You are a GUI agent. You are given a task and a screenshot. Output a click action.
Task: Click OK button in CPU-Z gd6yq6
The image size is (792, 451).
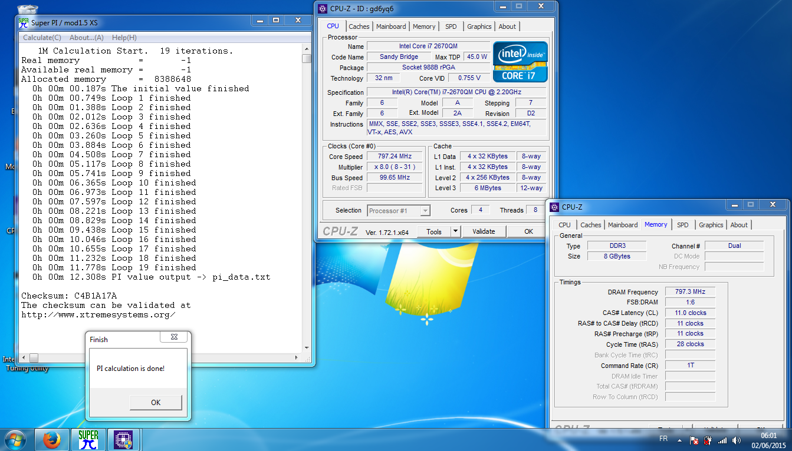[x=528, y=231]
